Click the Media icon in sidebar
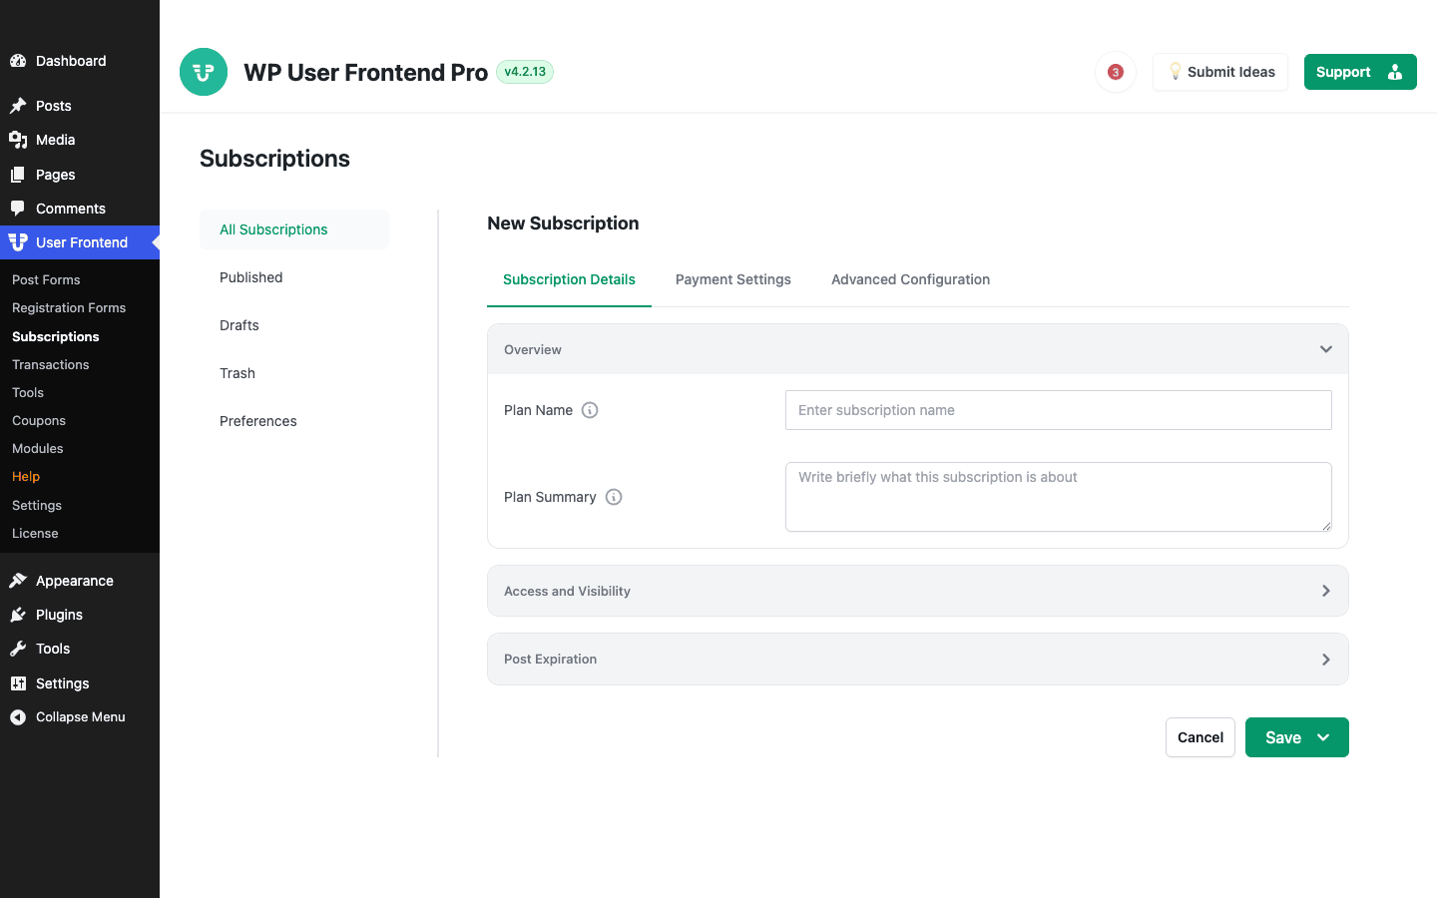The image size is (1437, 898). click(x=18, y=140)
